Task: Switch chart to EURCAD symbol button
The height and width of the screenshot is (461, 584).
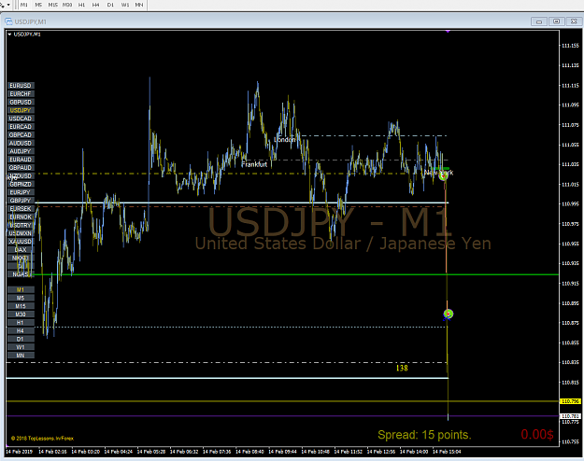Action: [21, 127]
